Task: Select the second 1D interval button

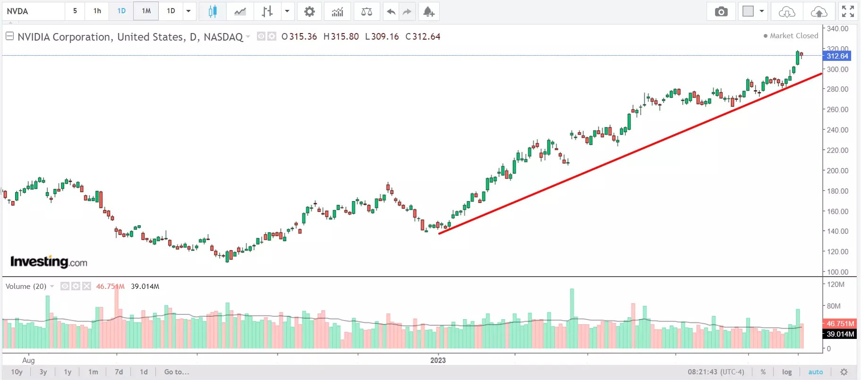Action: (171, 11)
